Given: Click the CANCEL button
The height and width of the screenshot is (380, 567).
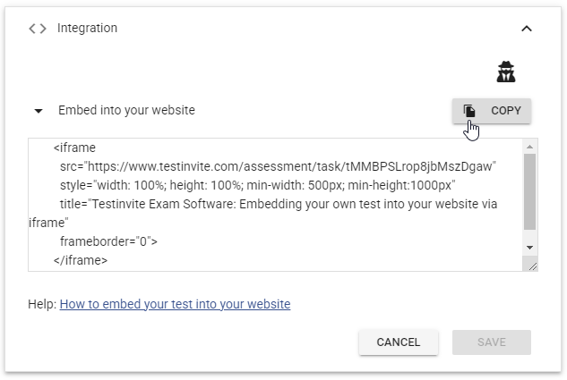Looking at the screenshot, I should click(399, 342).
